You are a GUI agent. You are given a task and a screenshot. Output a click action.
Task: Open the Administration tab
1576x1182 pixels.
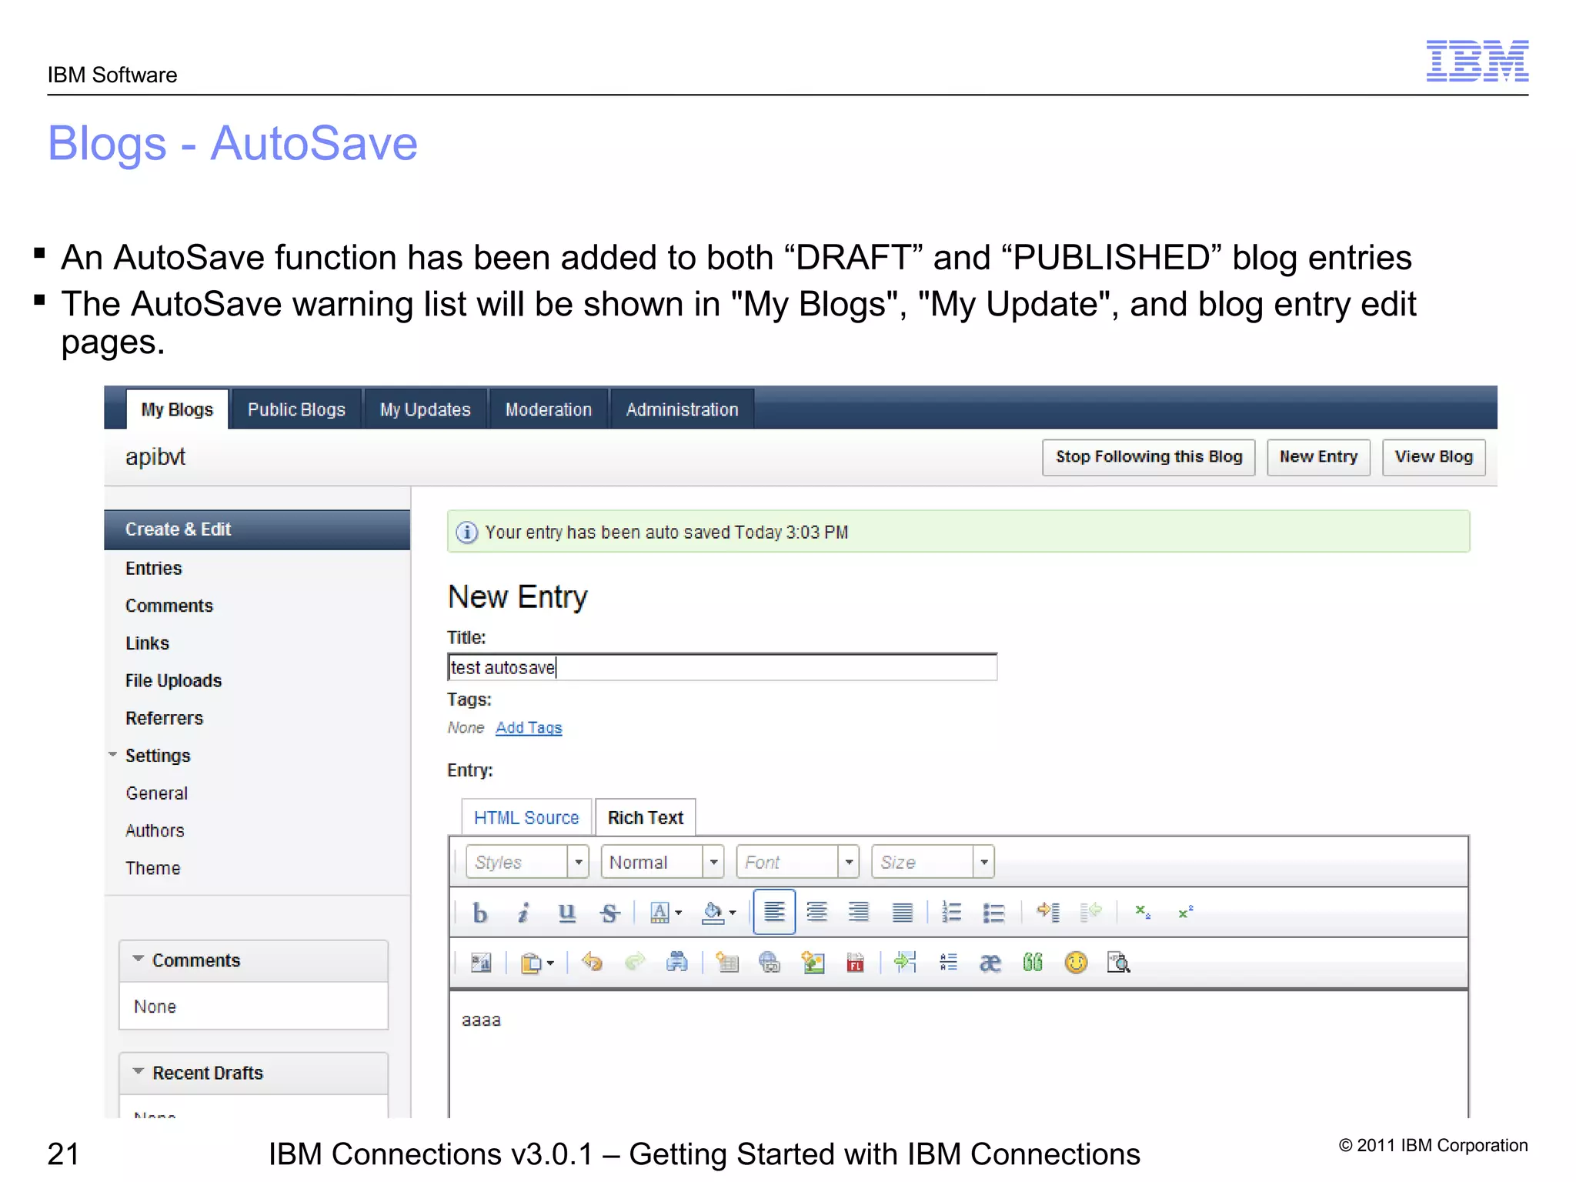click(x=682, y=409)
